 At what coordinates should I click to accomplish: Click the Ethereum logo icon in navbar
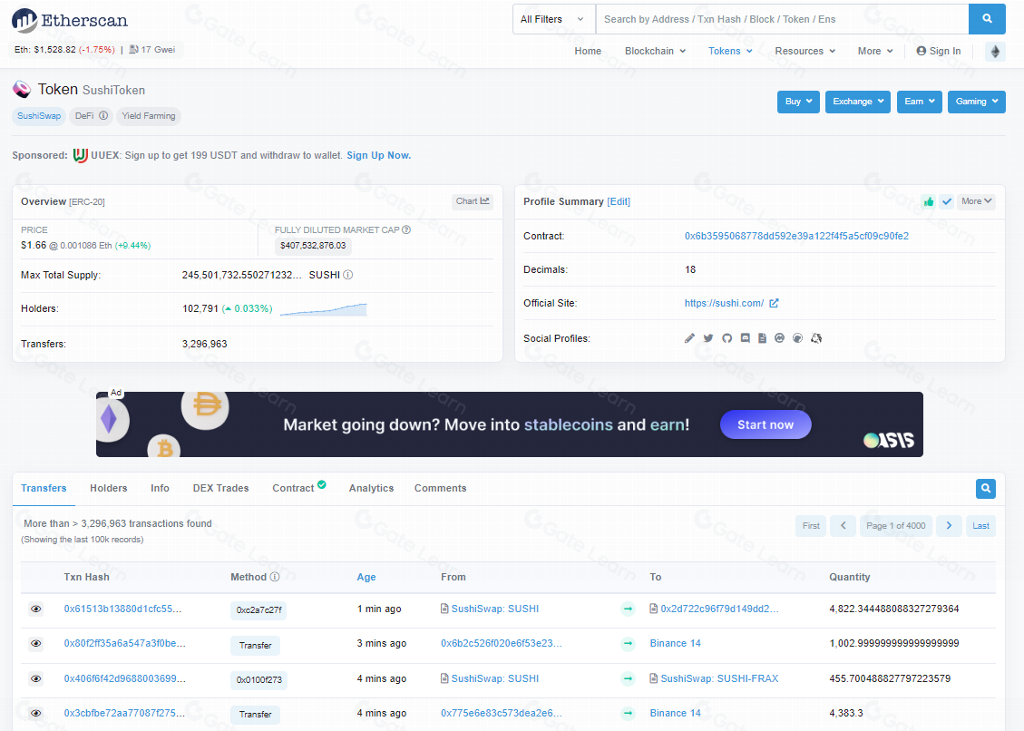pos(995,52)
